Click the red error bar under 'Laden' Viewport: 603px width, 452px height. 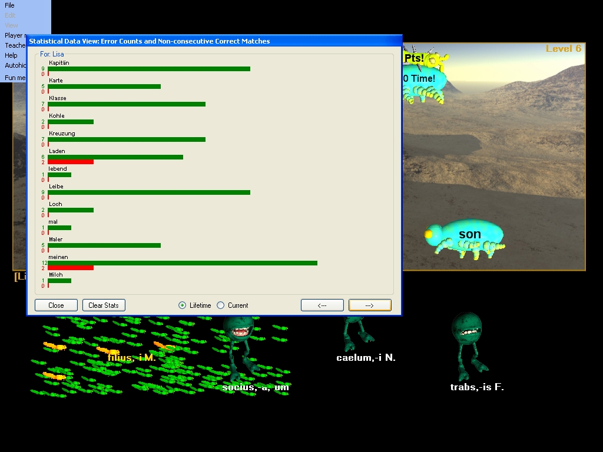point(71,162)
